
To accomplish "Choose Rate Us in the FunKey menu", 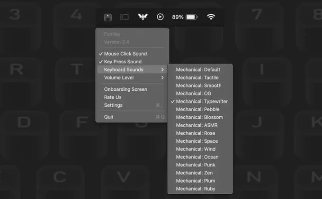I will pos(132,97).
